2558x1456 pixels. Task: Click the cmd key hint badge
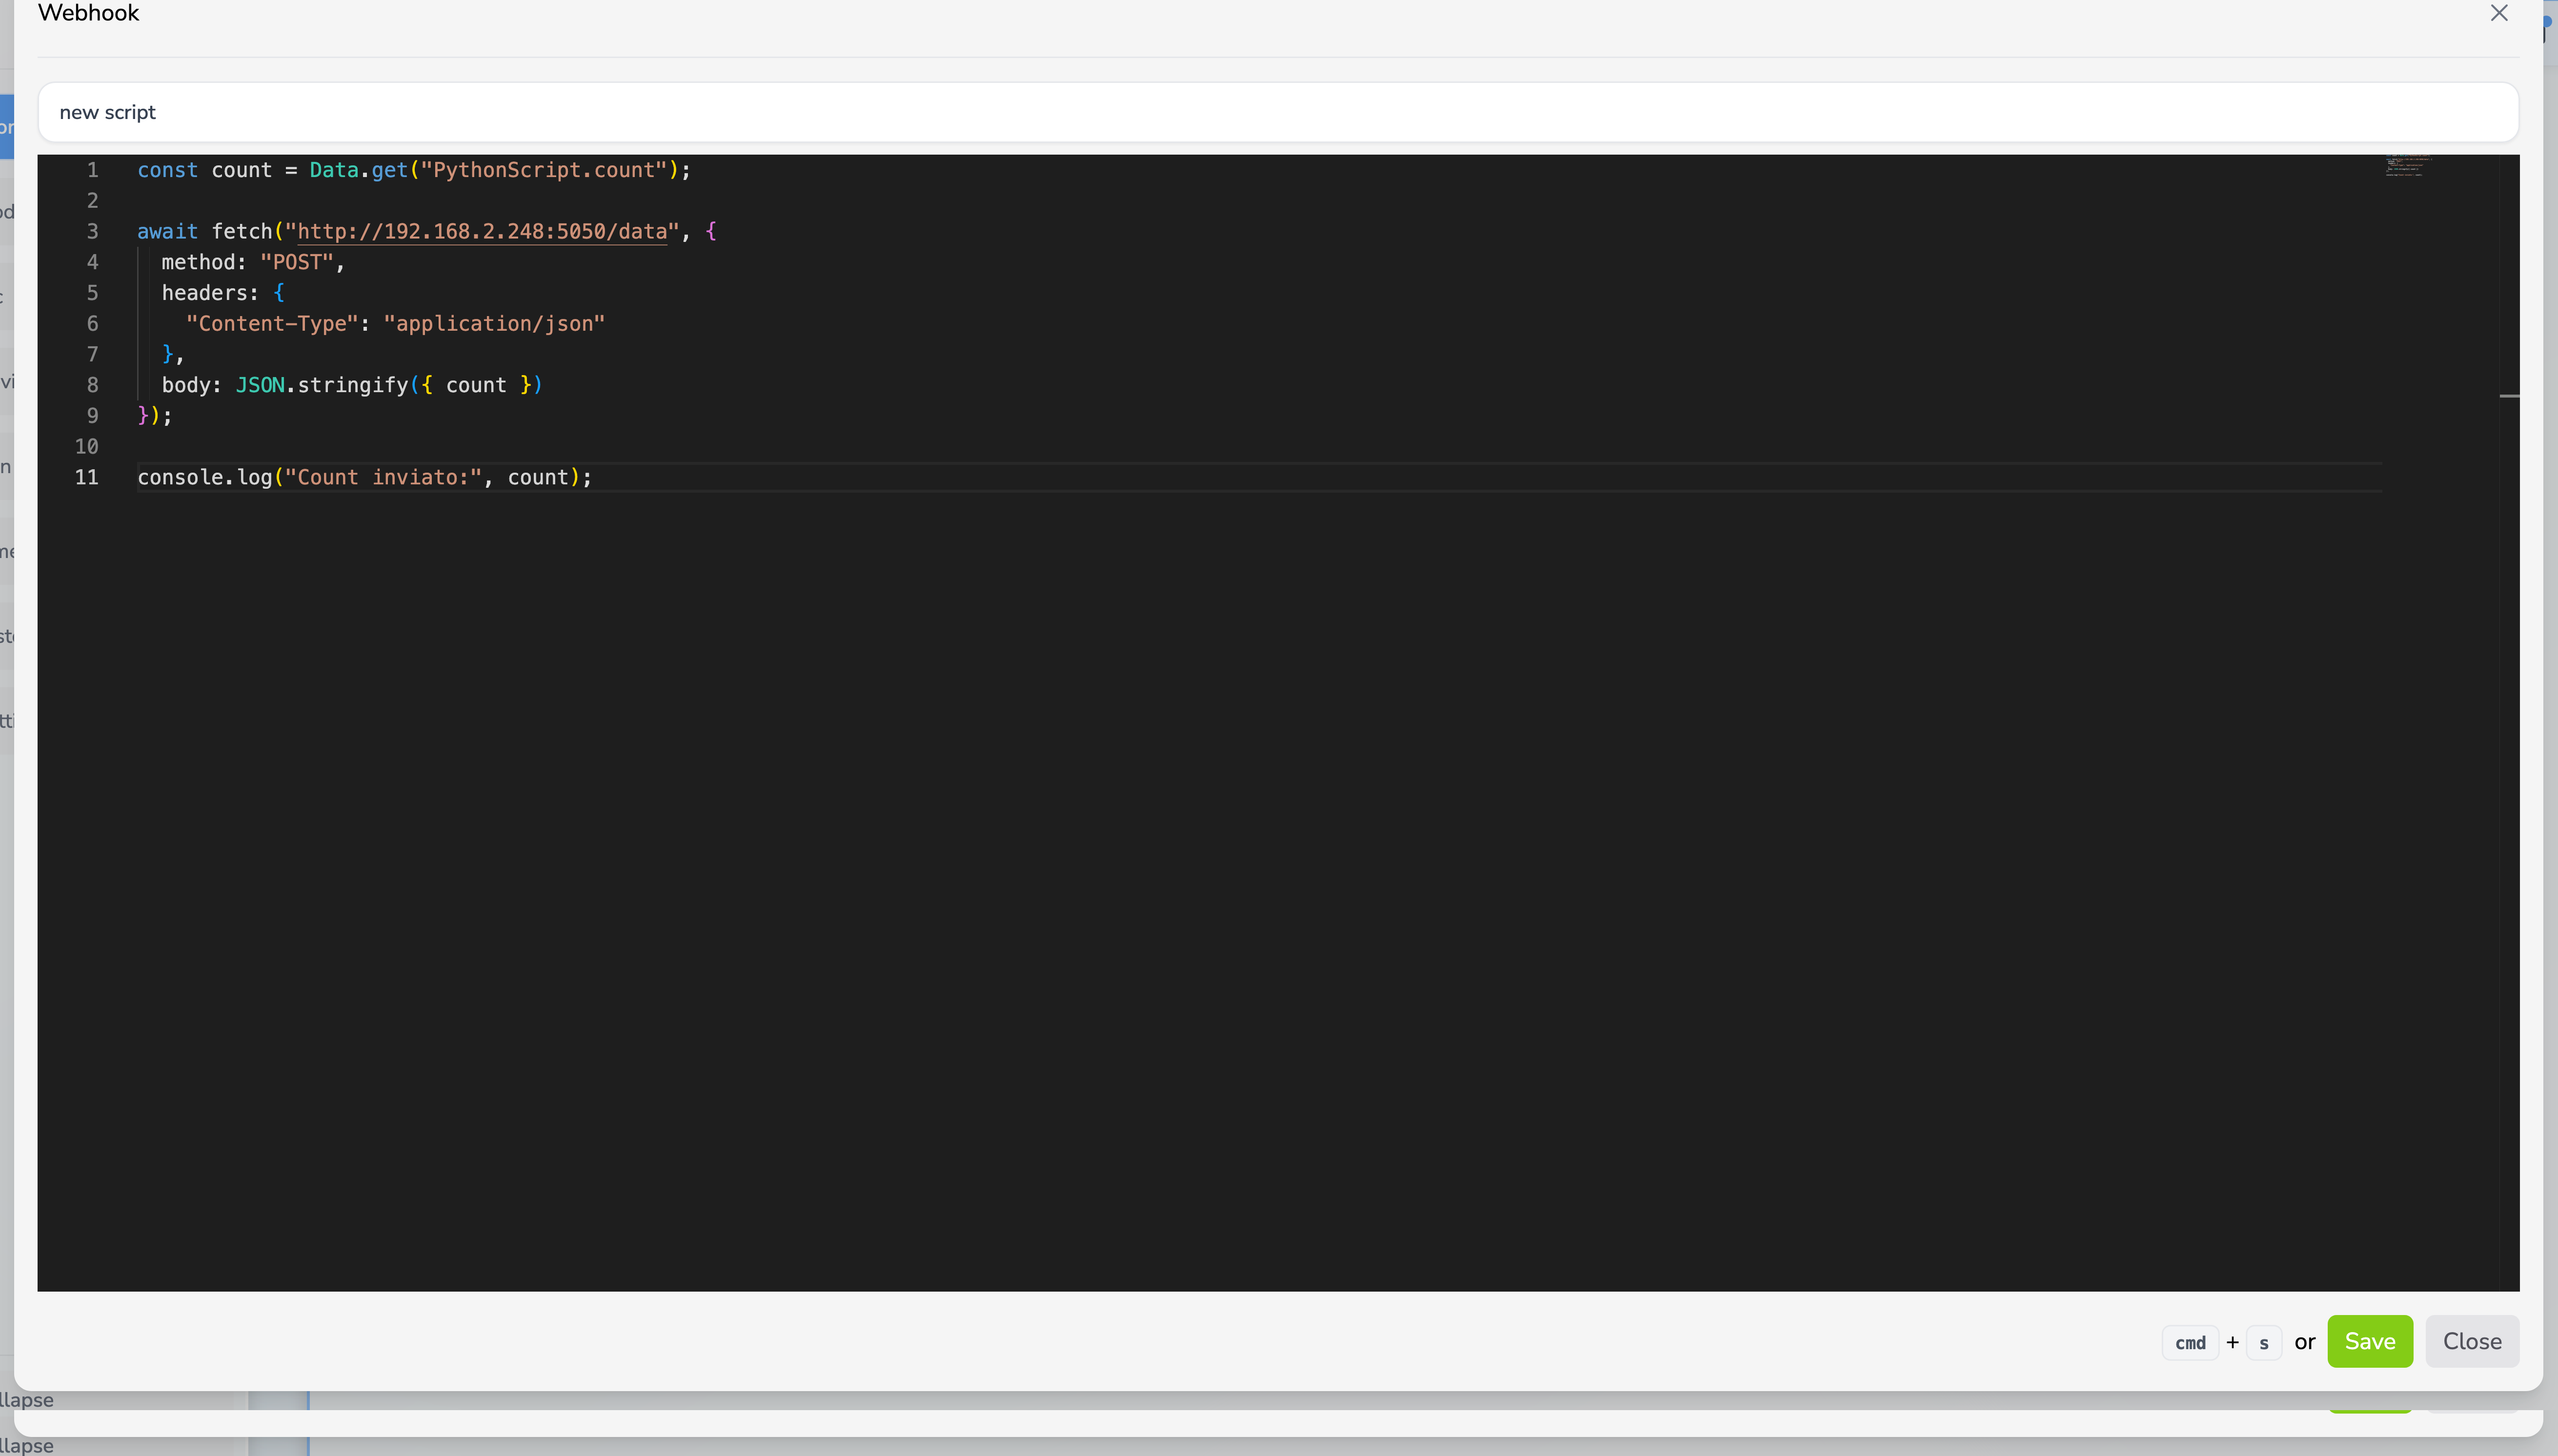[x=2190, y=1343]
